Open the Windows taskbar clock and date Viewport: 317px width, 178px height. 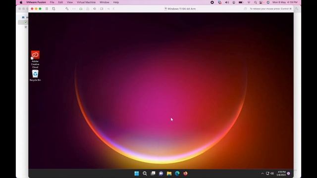coord(281,174)
